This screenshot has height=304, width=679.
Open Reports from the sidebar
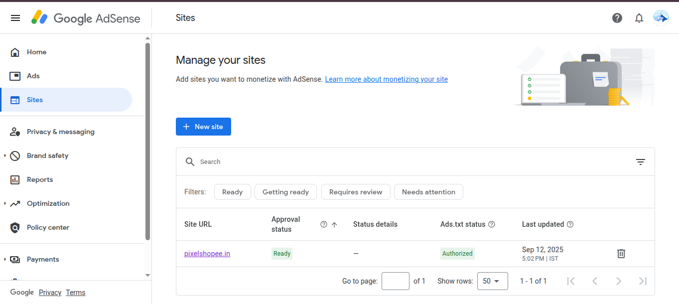click(40, 179)
